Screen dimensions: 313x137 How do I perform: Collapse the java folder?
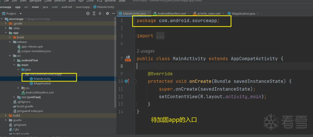[x=18, y=70]
